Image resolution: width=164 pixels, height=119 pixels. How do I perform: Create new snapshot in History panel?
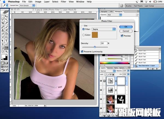[153, 69]
